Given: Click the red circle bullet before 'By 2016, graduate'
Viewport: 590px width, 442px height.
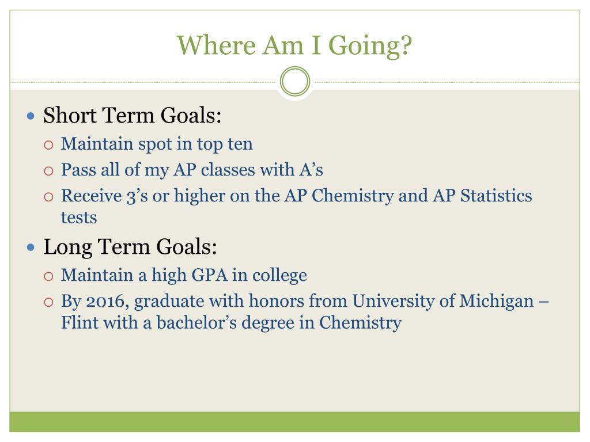Looking at the screenshot, I should (48, 302).
